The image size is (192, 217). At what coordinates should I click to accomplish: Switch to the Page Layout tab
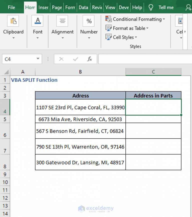point(57,7)
